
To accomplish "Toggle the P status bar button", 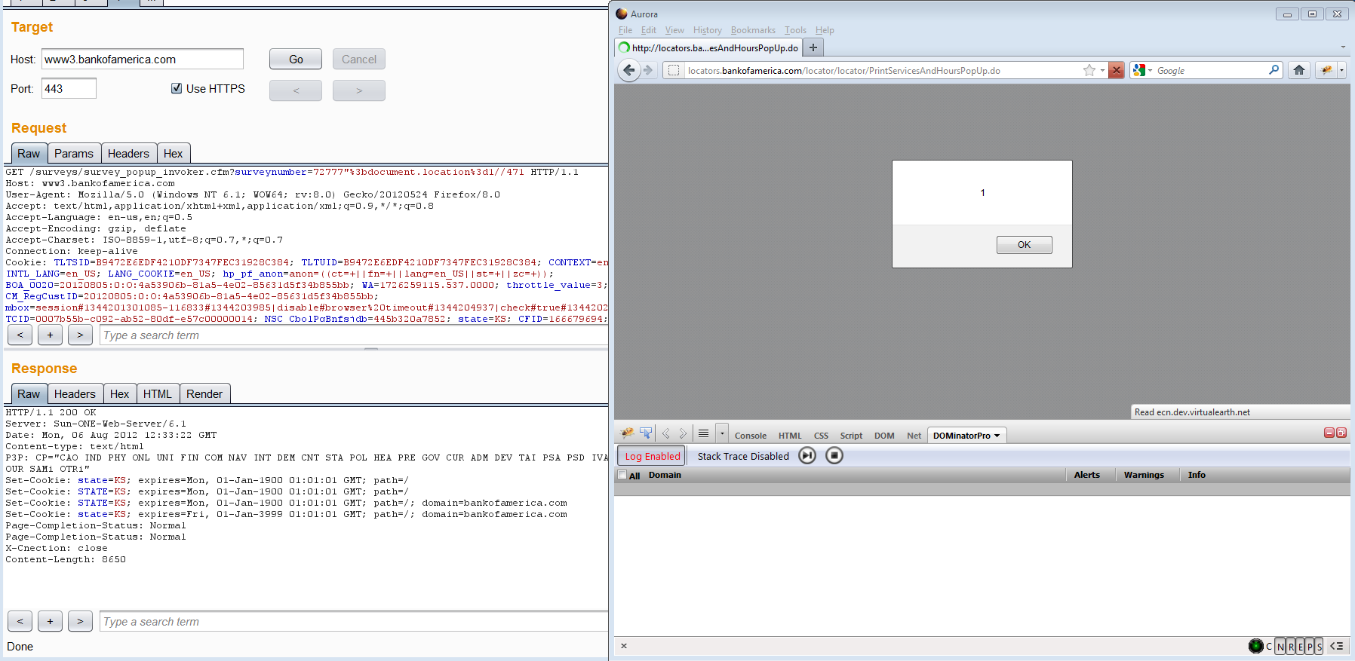I will (1310, 647).
